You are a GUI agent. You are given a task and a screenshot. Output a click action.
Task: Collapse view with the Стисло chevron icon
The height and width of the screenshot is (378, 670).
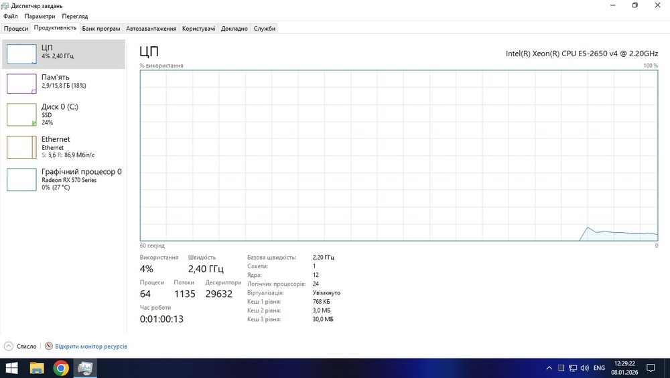click(9, 346)
